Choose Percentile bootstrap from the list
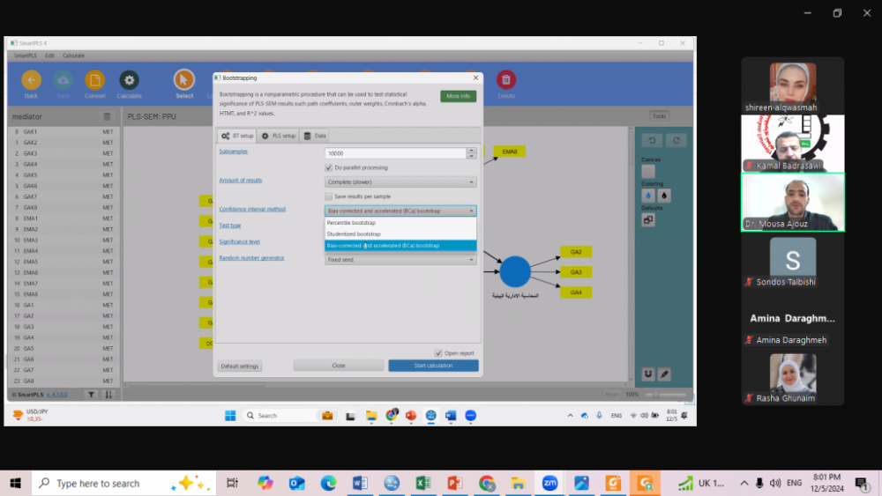The width and height of the screenshot is (882, 496). (400, 222)
